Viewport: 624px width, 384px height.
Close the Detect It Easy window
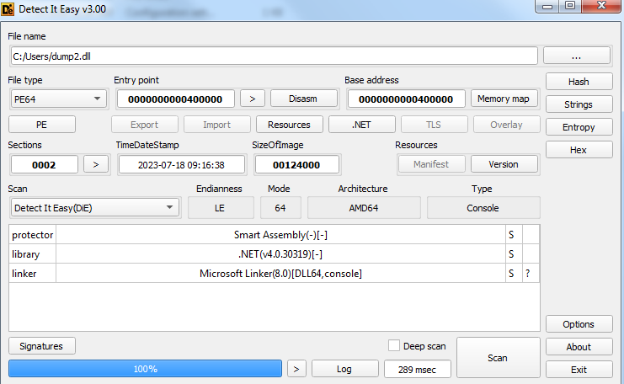601,6
